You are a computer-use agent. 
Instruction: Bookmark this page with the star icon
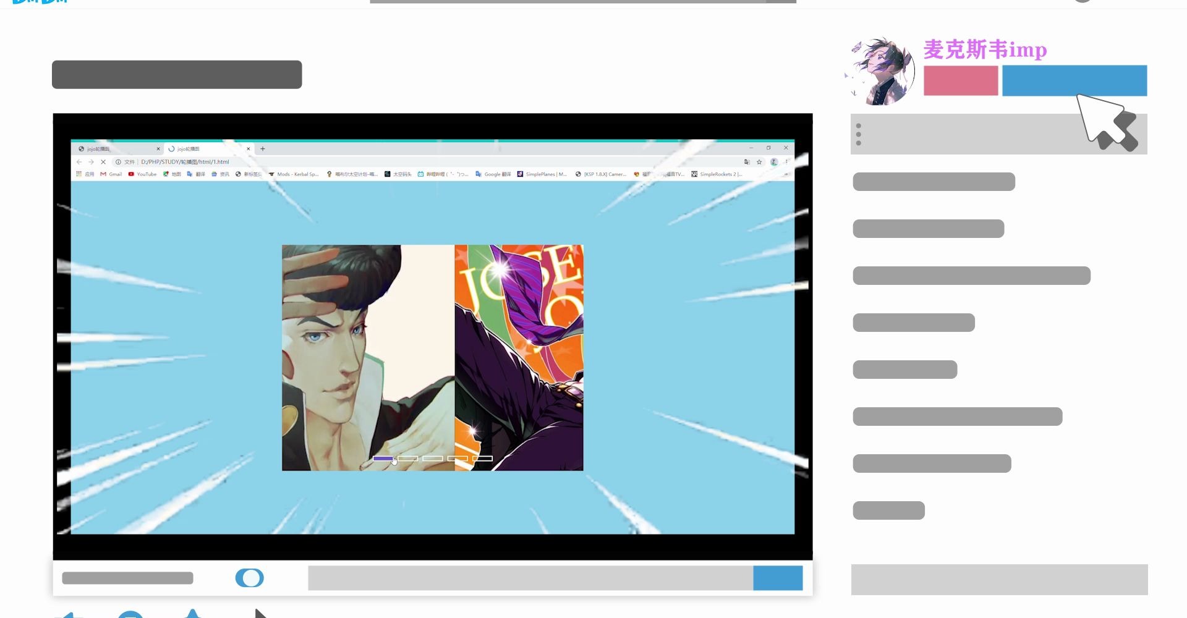(759, 162)
